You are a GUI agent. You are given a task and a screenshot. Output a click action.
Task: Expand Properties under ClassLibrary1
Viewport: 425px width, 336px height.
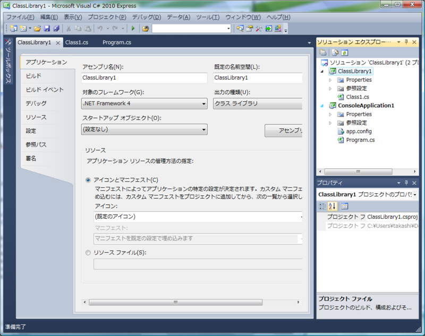[330, 80]
